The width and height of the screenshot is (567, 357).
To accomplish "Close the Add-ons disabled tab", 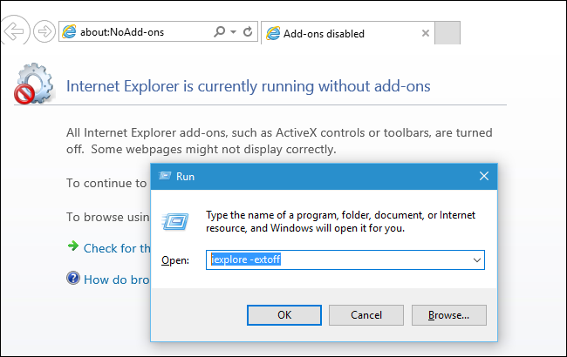I will pyautogui.click(x=426, y=33).
